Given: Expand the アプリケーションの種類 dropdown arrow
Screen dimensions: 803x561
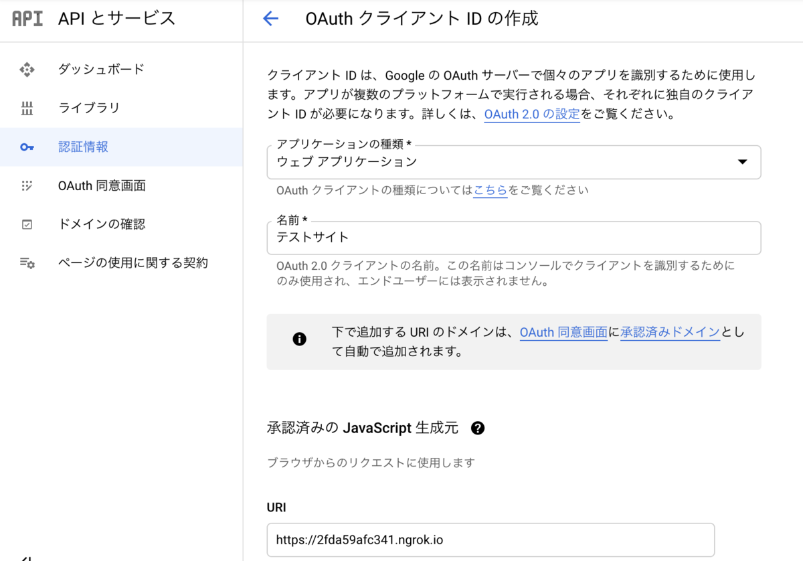Looking at the screenshot, I should click(741, 162).
